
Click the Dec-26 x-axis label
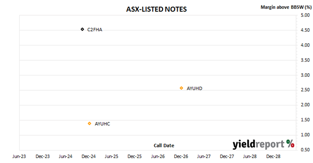pos(181,156)
